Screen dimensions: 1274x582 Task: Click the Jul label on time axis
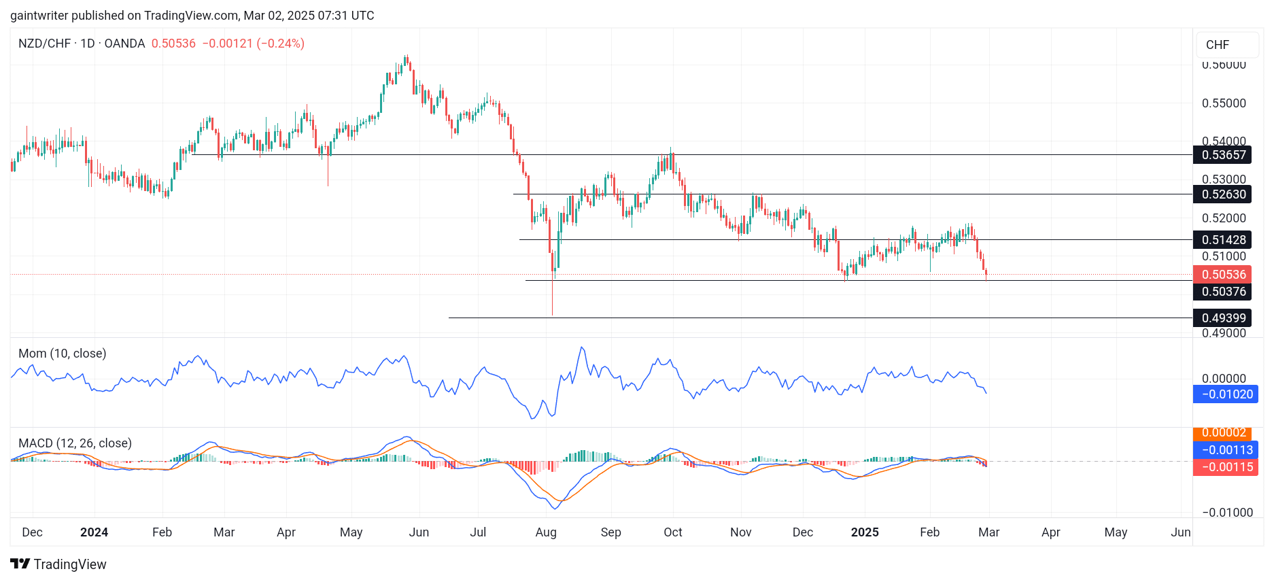tap(478, 532)
